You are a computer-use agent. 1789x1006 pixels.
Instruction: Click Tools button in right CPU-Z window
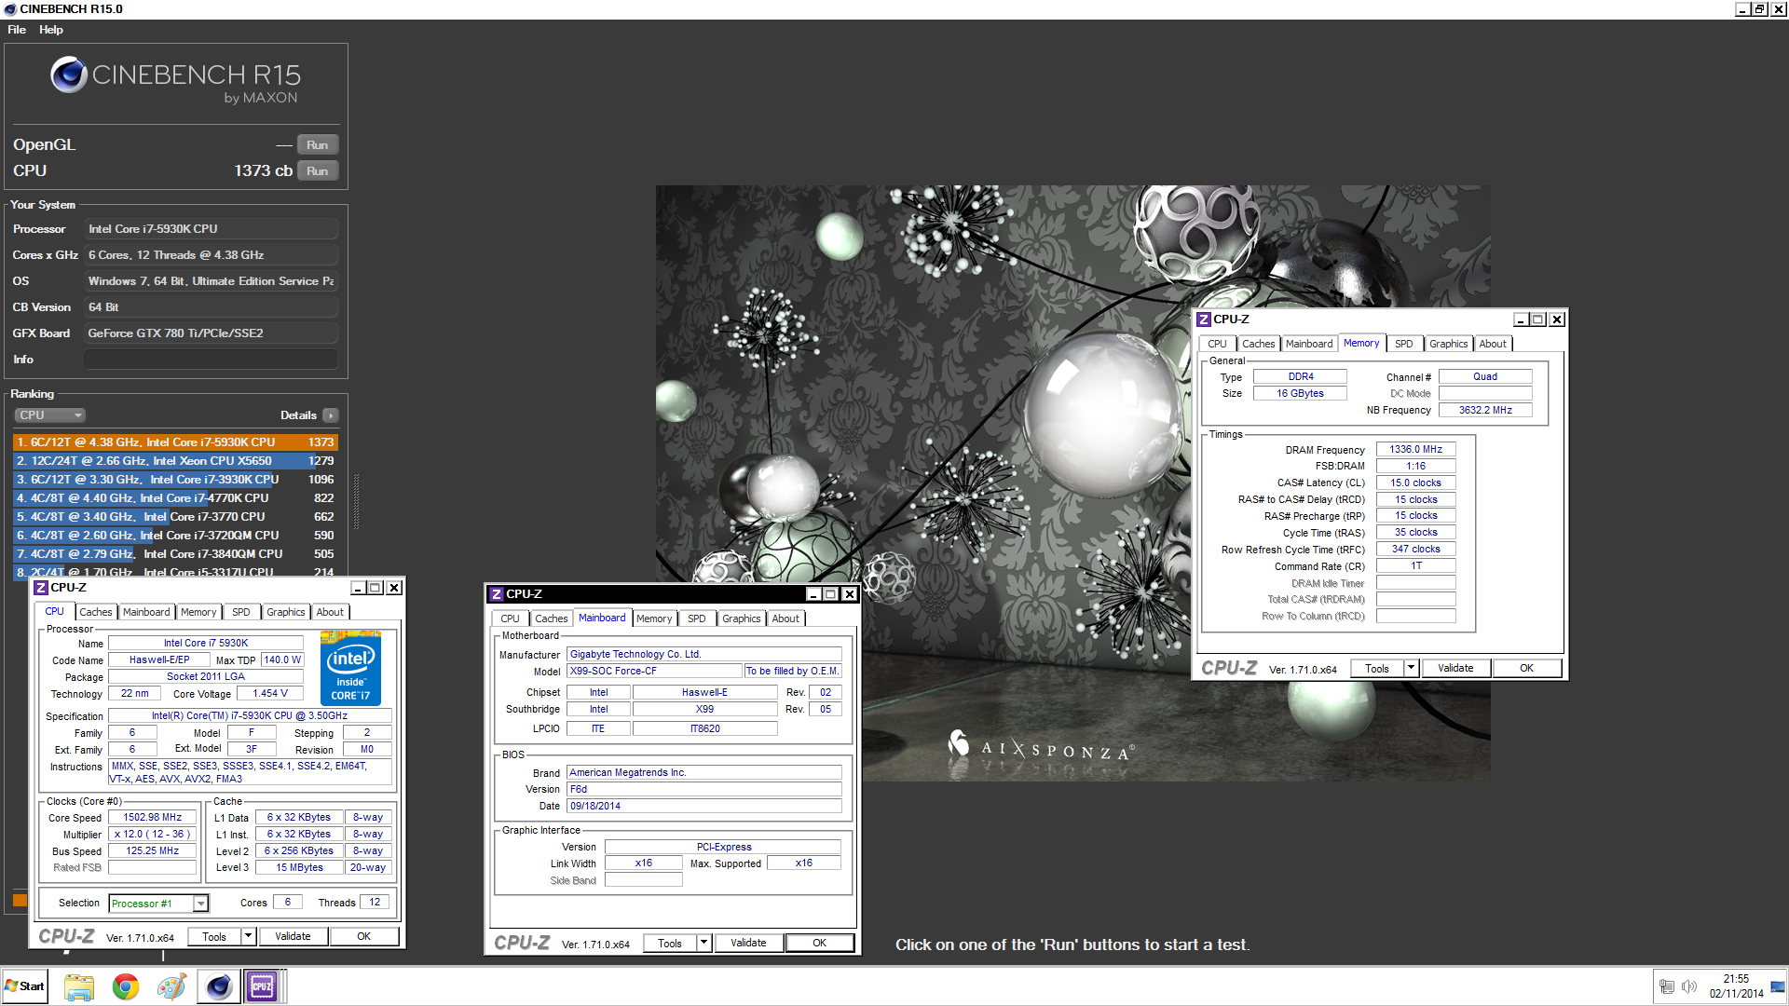click(1377, 669)
